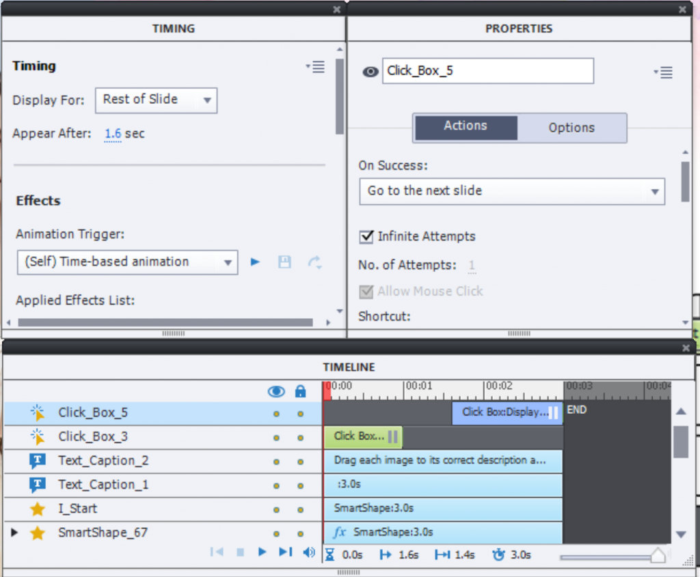The height and width of the screenshot is (577, 700).
Task: Click the lock all objects header icon
Action: (300, 391)
